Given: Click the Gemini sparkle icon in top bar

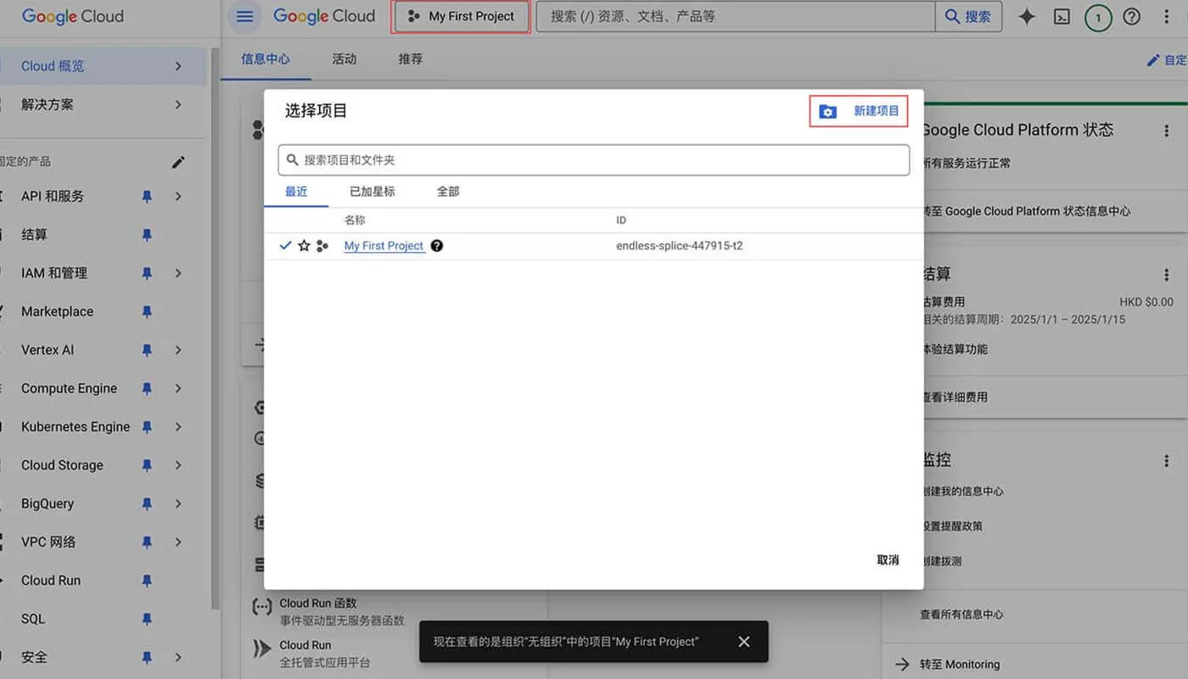Looking at the screenshot, I should click(1027, 15).
